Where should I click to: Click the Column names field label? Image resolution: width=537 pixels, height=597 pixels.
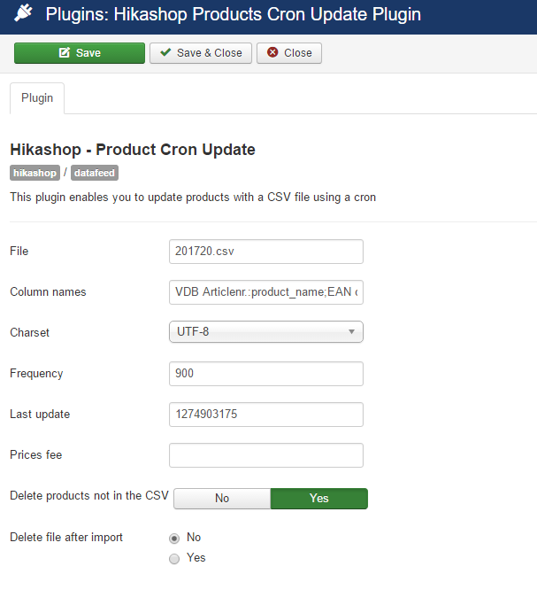(x=48, y=292)
